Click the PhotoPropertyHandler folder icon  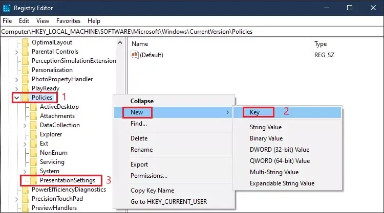click(25, 79)
